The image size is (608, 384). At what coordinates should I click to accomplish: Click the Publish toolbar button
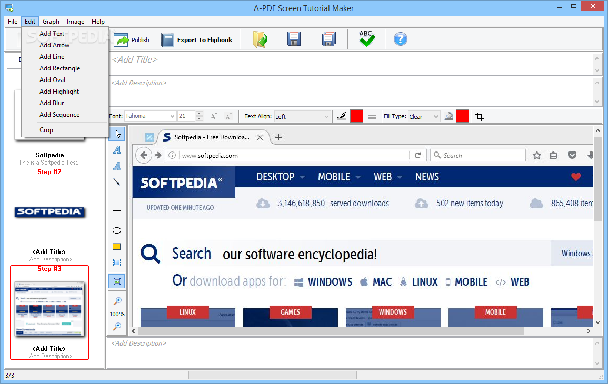[x=132, y=39]
